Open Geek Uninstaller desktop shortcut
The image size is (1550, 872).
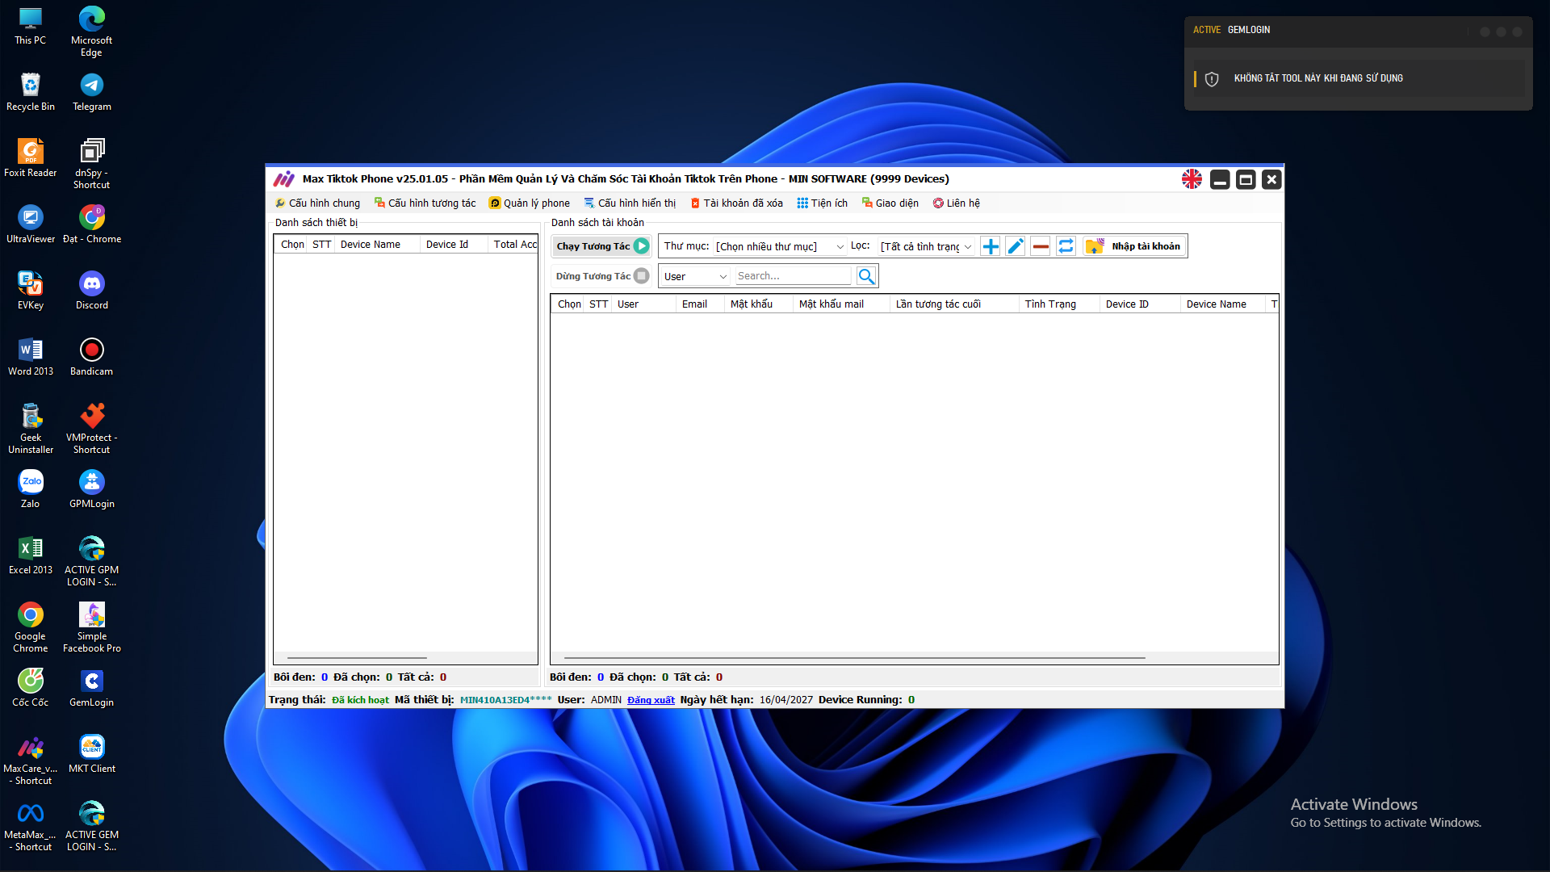point(31,428)
